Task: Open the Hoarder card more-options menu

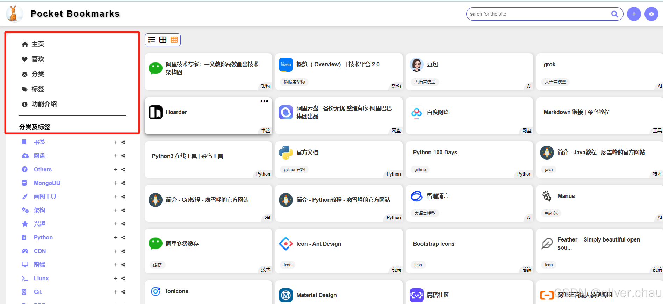Action: pyautogui.click(x=264, y=101)
